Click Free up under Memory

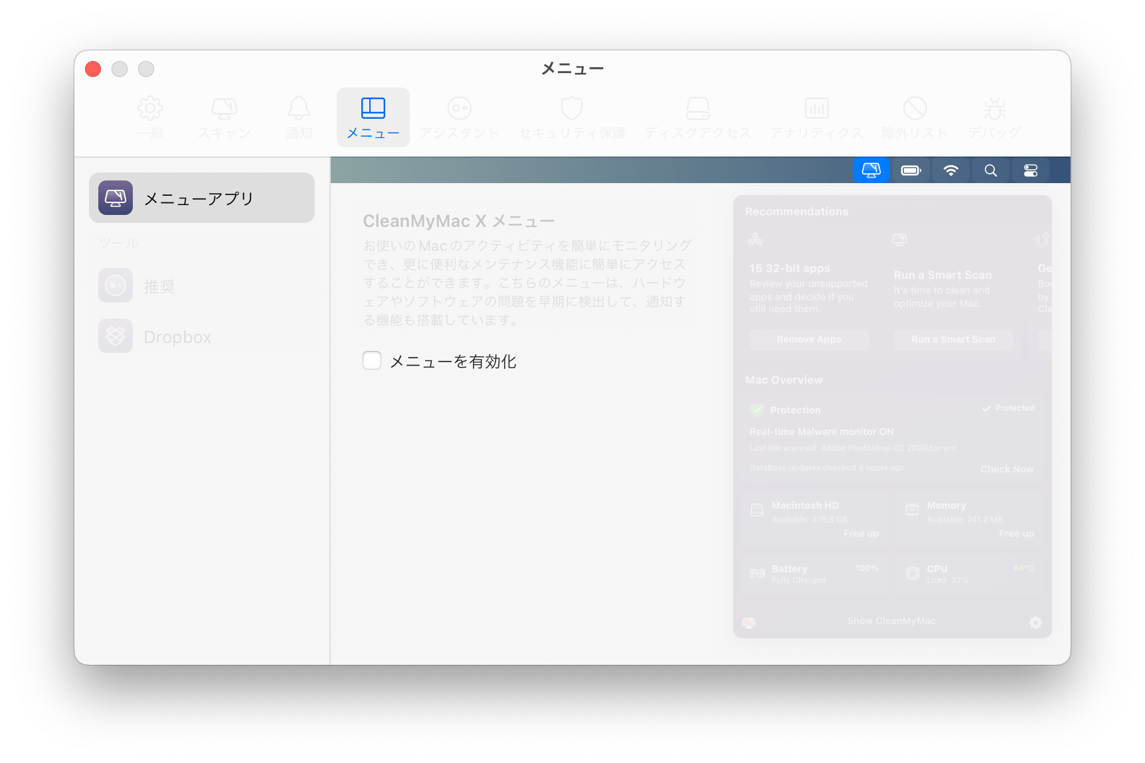coord(1016,533)
